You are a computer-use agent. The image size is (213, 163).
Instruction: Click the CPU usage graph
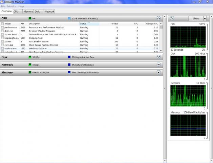[x=188, y=37]
